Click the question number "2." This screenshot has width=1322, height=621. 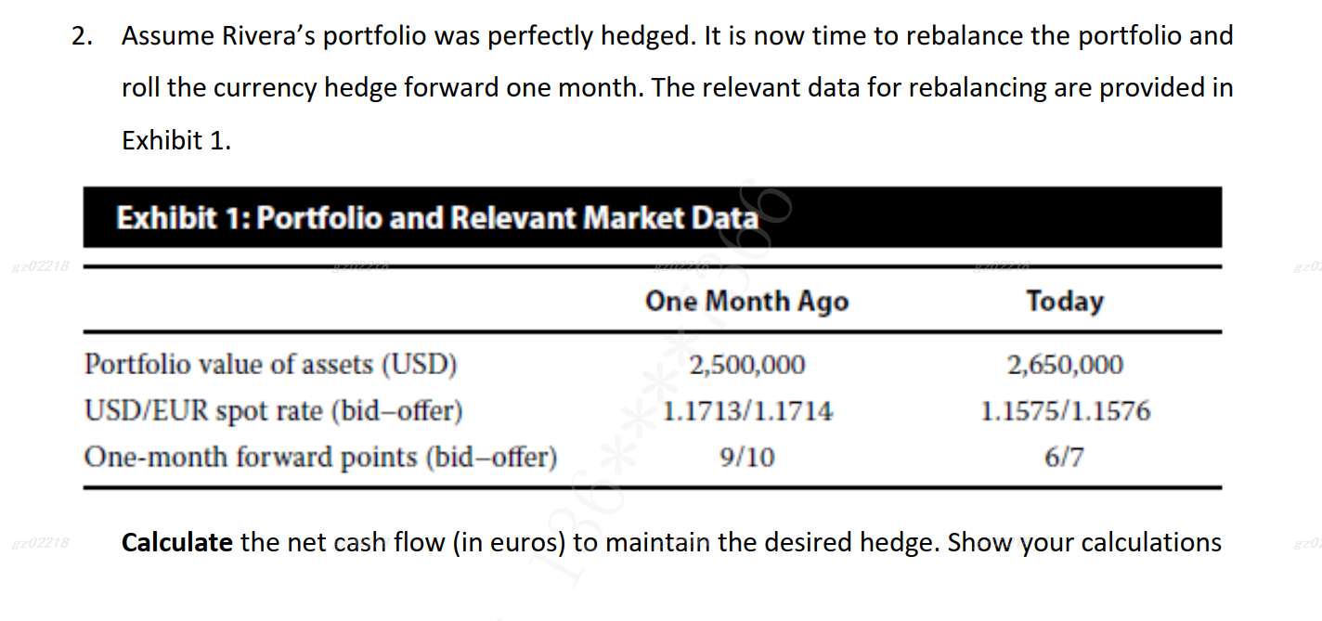pyautogui.click(x=84, y=37)
